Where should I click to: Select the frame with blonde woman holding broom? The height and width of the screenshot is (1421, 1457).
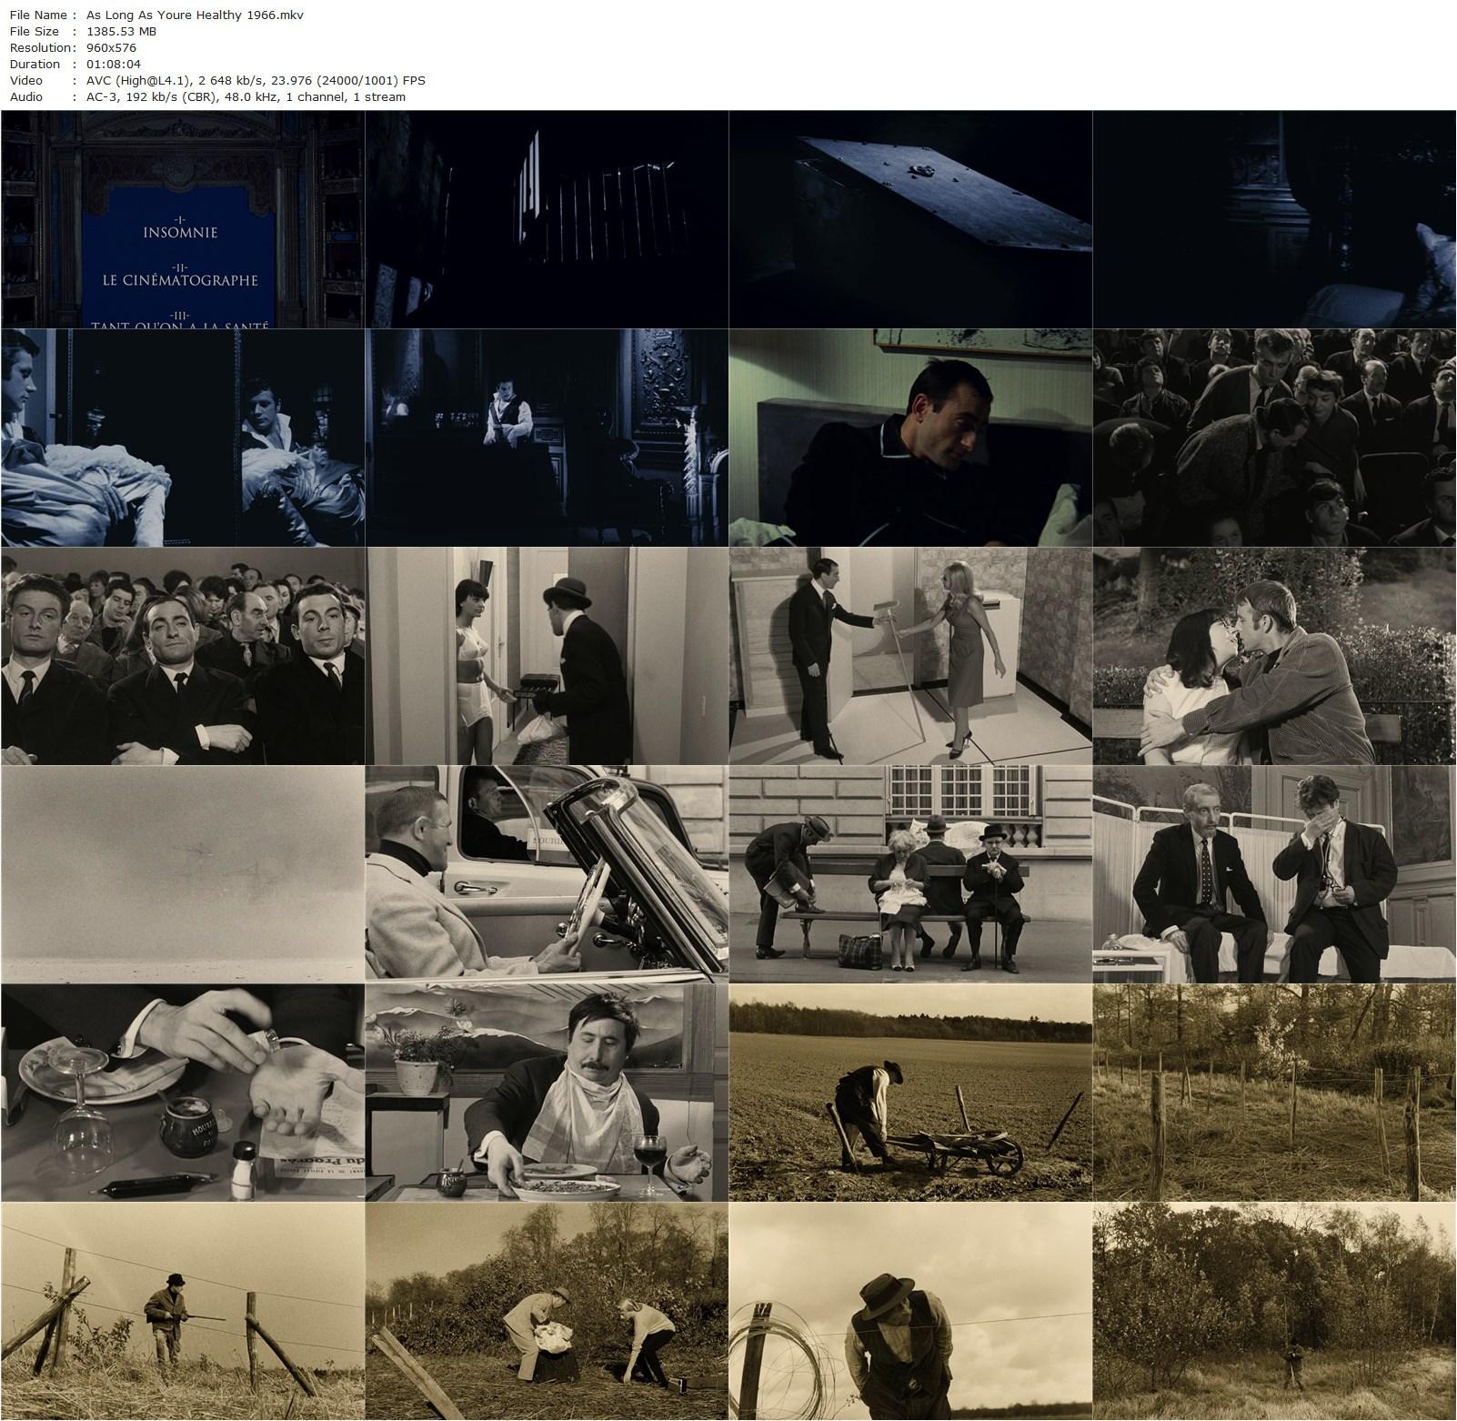tap(909, 655)
